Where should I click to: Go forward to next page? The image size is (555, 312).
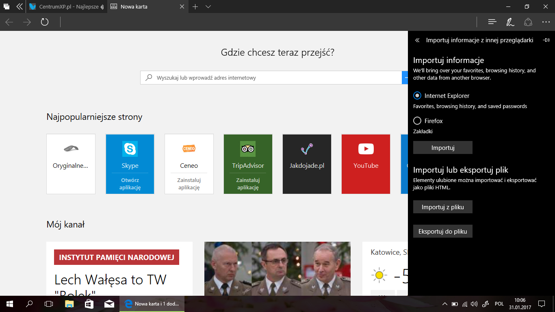click(x=27, y=22)
